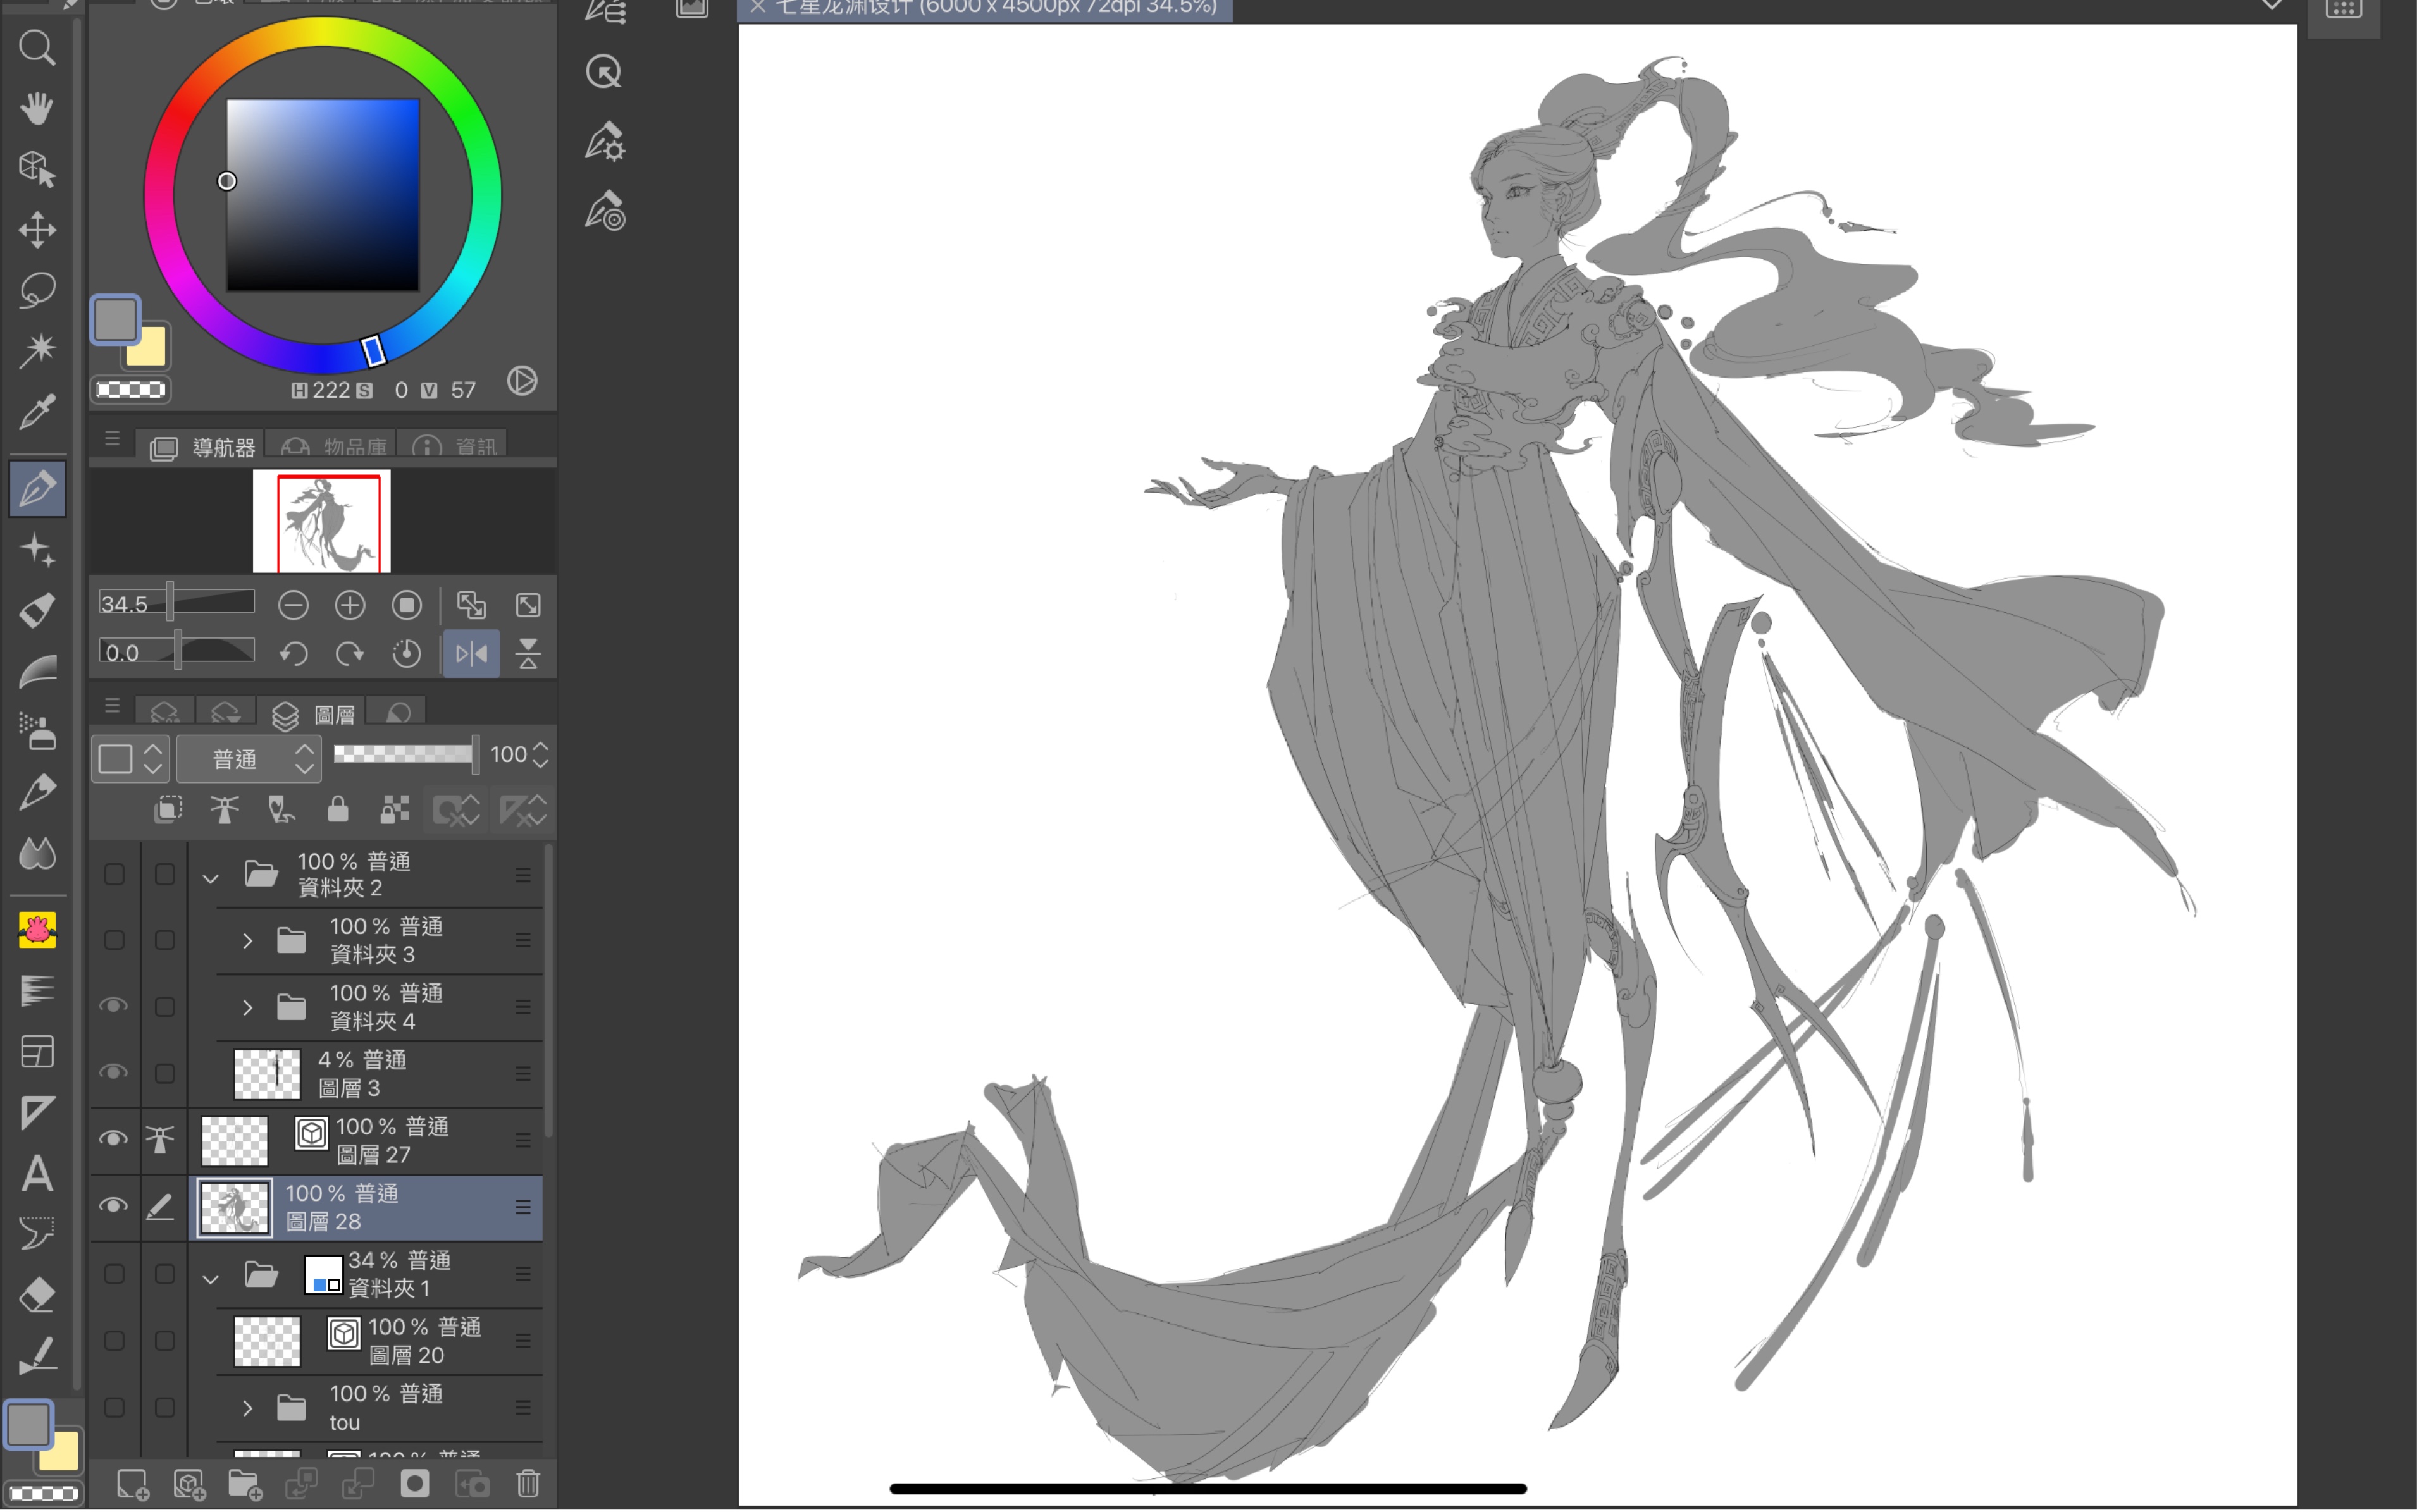Image resolution: width=2417 pixels, height=1512 pixels.
Task: Select 圖層 20 layer row
Action: (x=367, y=1341)
